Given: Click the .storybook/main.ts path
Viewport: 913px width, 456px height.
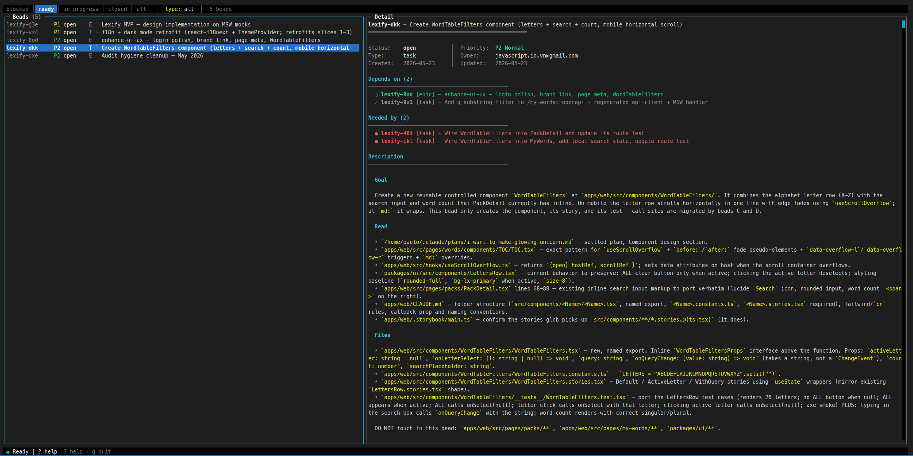Looking at the screenshot, I should (x=427, y=320).
